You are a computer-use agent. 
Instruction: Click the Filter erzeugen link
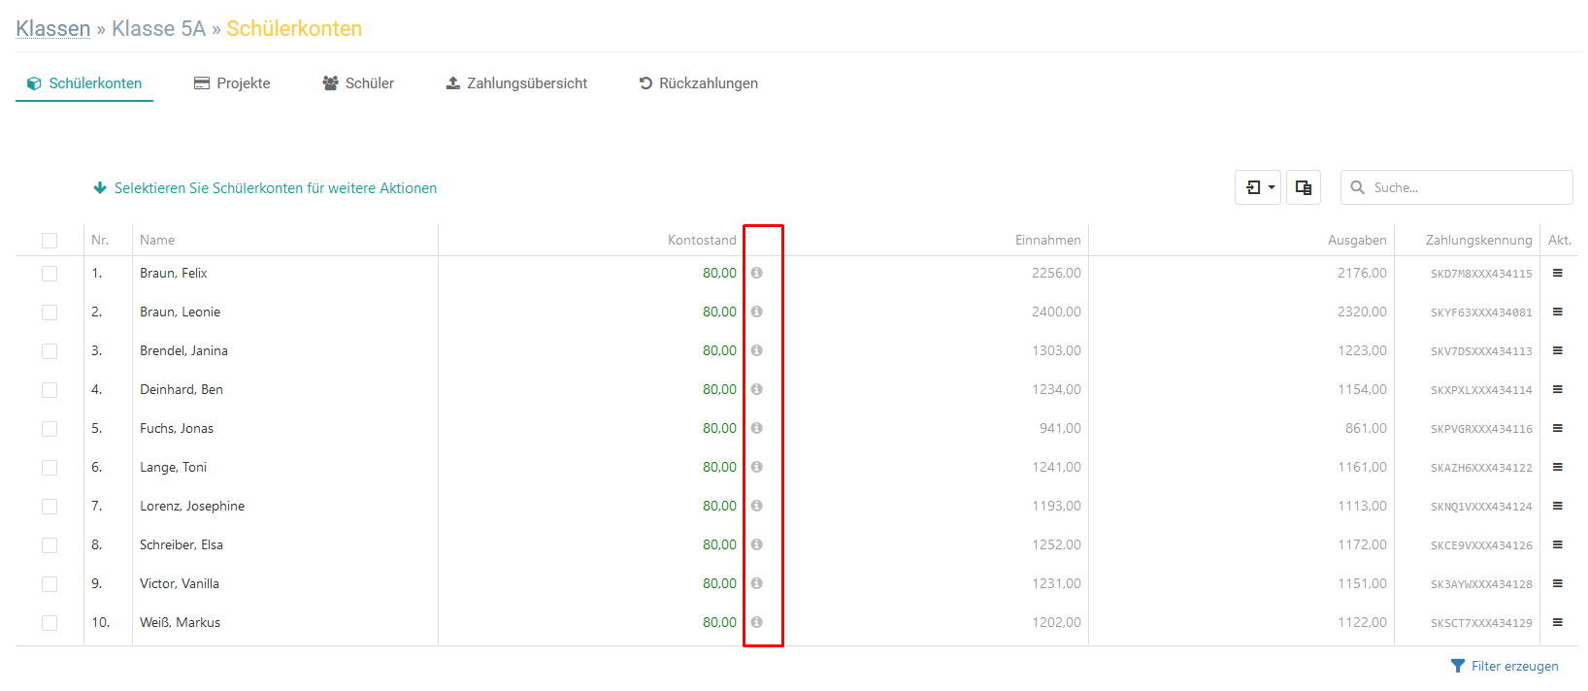coord(1515,666)
